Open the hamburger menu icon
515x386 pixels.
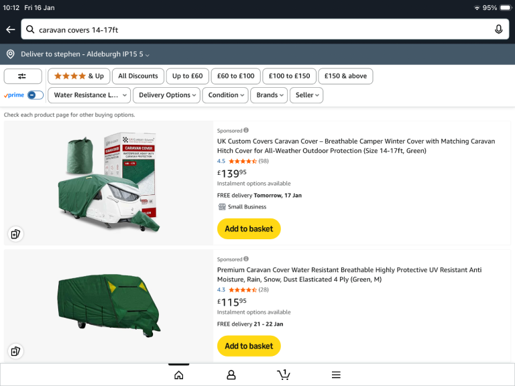[x=336, y=375]
